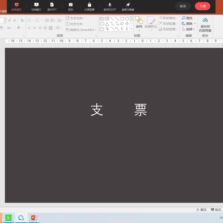The height and width of the screenshot is (223, 223).
Task: Click the 批注 comments button
Action: coord(216,210)
